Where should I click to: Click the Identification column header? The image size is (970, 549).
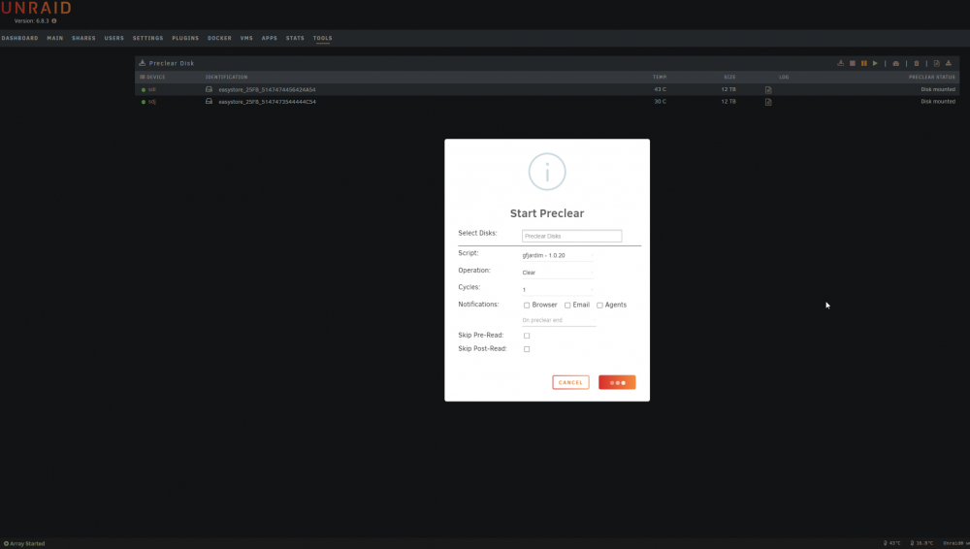pos(226,77)
